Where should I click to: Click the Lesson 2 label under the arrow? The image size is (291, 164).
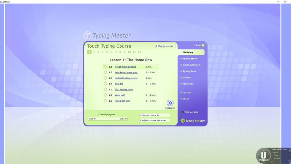(170, 108)
